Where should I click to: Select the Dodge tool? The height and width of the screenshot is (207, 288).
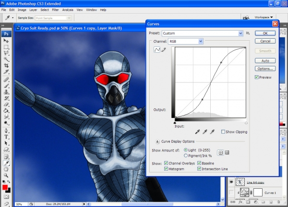6,123
